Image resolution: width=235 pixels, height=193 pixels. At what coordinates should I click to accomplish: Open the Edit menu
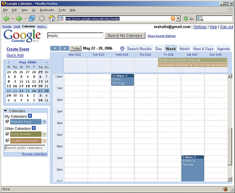(x=15, y=10)
